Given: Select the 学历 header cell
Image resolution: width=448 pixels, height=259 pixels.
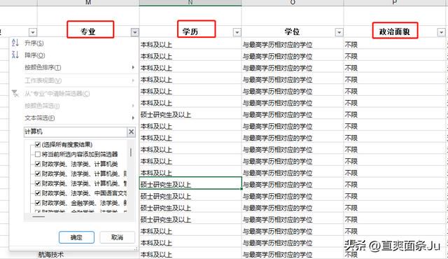Looking at the screenshot, I should (x=190, y=31).
